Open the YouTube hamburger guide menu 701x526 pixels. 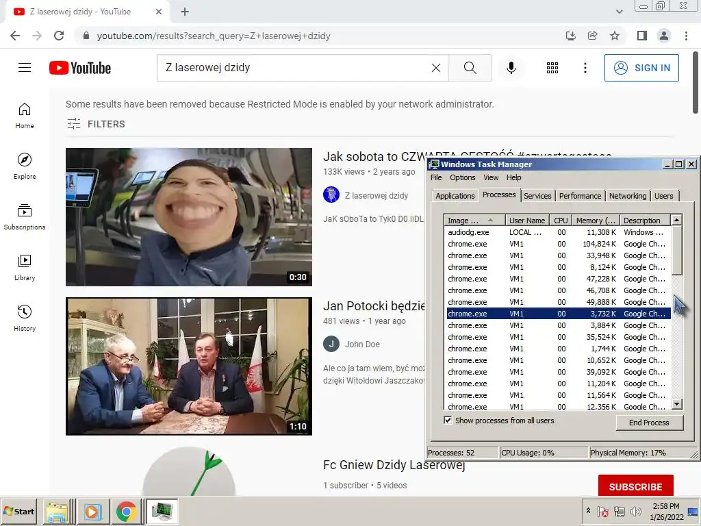point(25,68)
